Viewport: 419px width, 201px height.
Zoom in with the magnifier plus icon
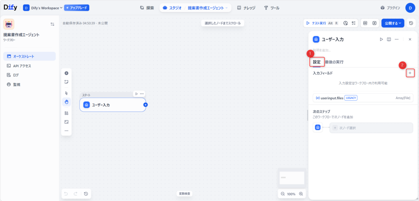pos(301,194)
